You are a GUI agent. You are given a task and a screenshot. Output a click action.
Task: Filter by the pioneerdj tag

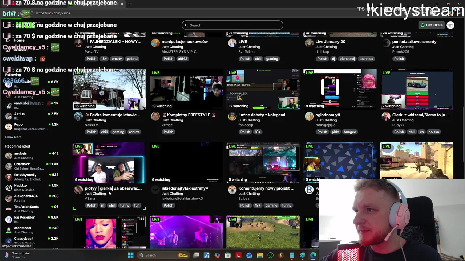click(347, 59)
